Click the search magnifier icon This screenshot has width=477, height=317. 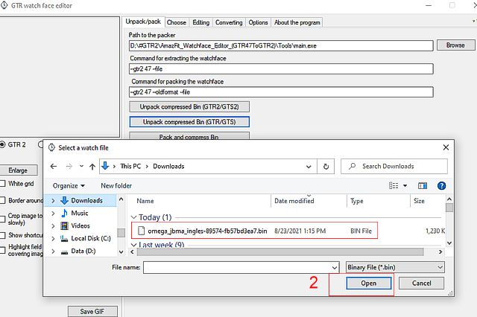tap(353, 167)
